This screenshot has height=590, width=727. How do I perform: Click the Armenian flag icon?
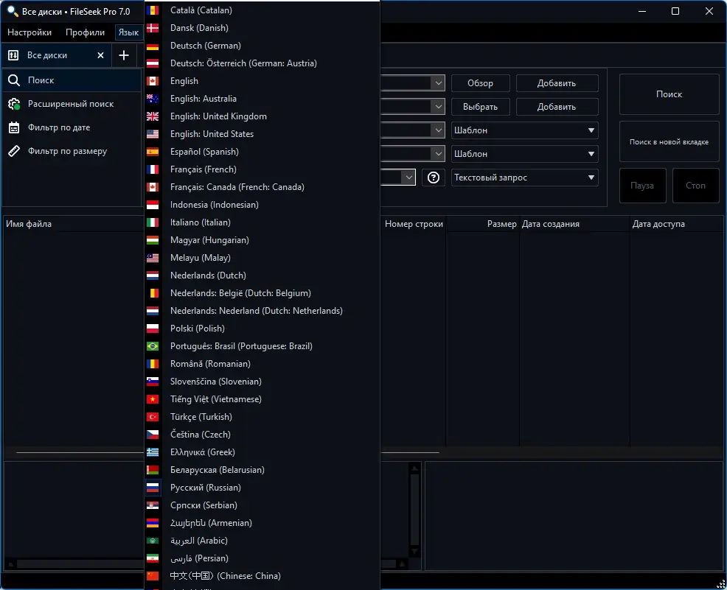pyautogui.click(x=153, y=523)
